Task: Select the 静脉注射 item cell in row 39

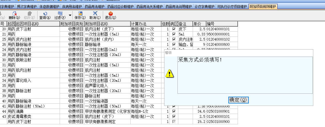Action: point(107,96)
